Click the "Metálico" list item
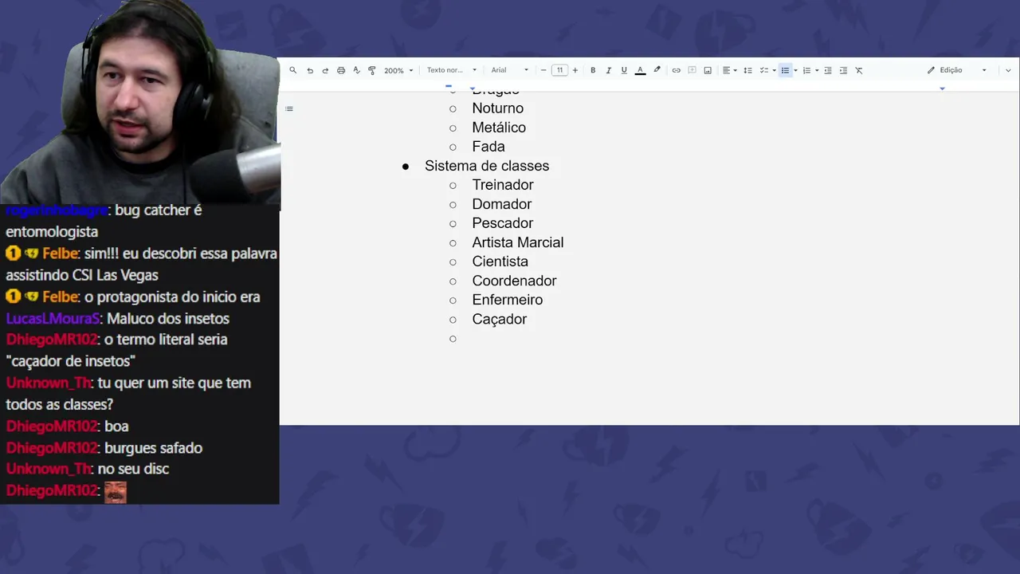Viewport: 1020px width, 574px height. tap(499, 128)
